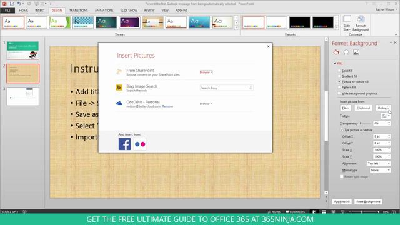Select the teal Aa theme swatch
Screen dimensions: 400x225
click(106, 22)
